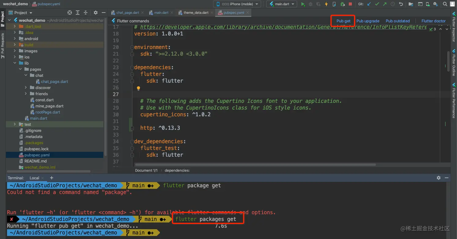This screenshot has height=239, width=457.
Task: Open Search Everywhere magnifier icon
Action: tap(446, 4)
